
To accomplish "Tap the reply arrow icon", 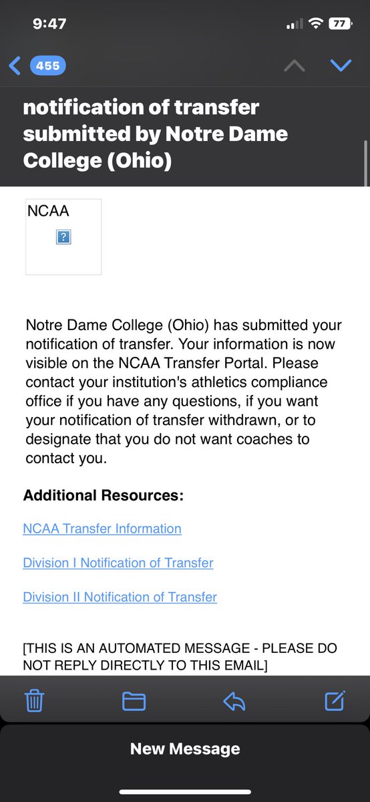I will click(235, 701).
